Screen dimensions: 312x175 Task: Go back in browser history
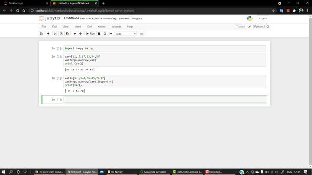[4, 11]
